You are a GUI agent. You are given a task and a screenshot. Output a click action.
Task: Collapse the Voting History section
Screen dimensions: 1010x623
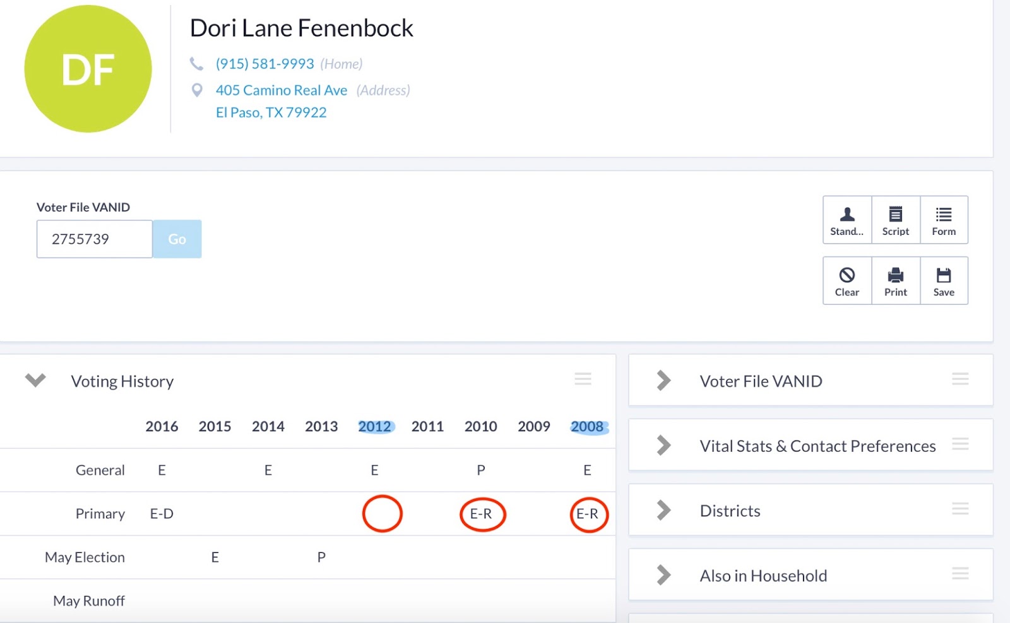pyautogui.click(x=35, y=380)
